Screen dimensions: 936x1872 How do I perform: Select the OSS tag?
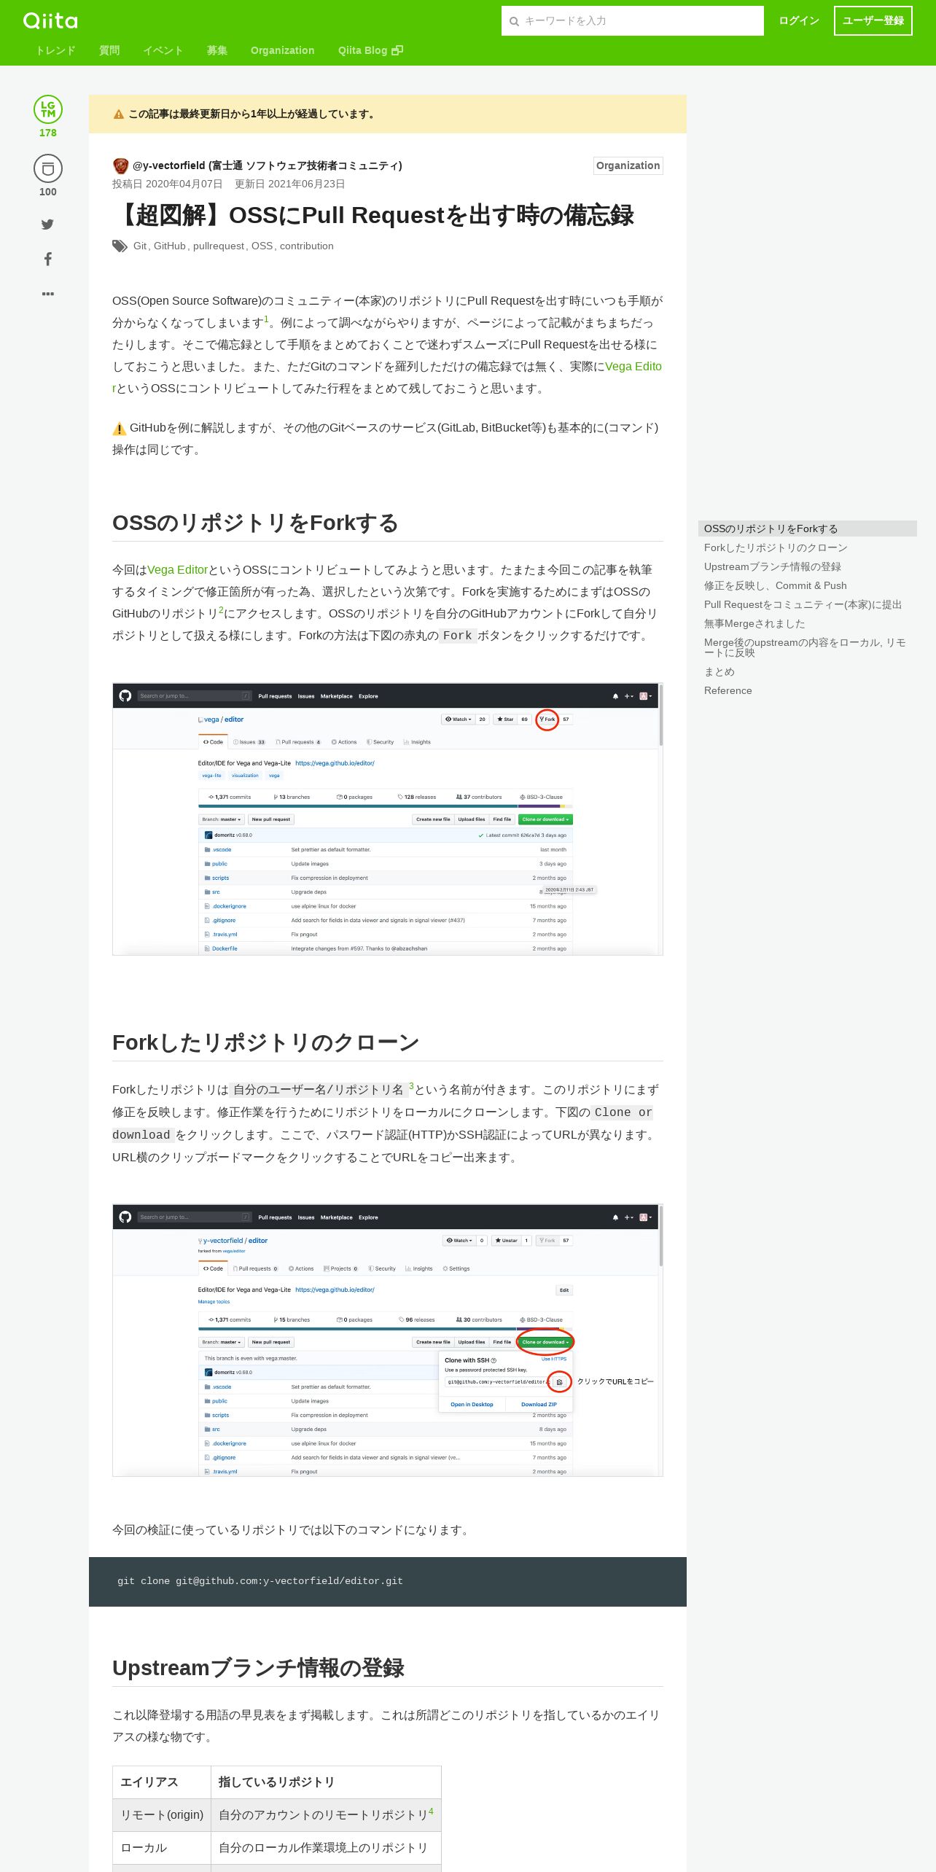262,246
